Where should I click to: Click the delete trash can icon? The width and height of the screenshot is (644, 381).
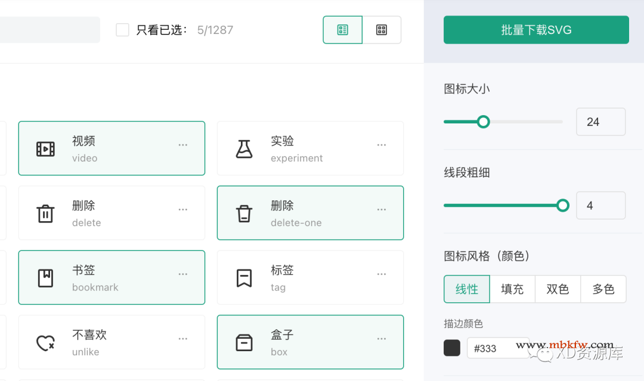coord(45,213)
